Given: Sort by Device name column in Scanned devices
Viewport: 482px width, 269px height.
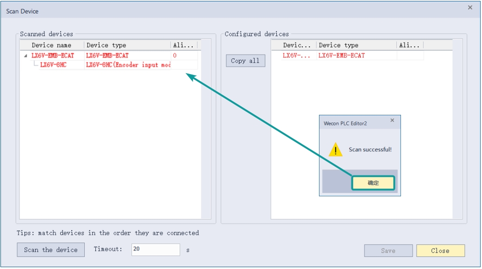Looking at the screenshot, I should coord(51,45).
